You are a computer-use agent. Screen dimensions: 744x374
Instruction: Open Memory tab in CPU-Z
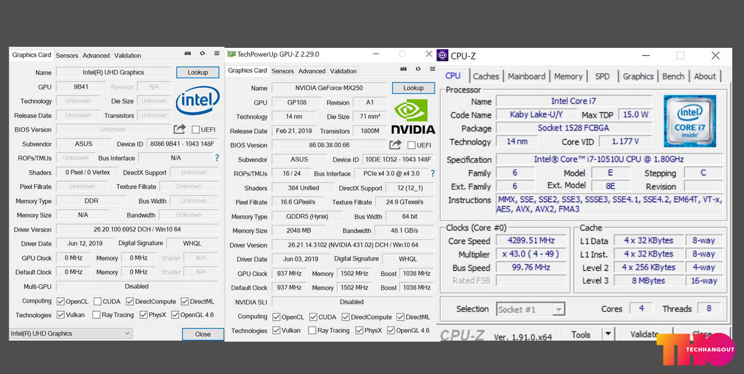[568, 76]
